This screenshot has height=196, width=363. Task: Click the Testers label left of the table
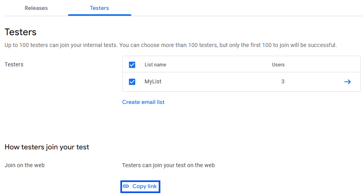coord(14,64)
